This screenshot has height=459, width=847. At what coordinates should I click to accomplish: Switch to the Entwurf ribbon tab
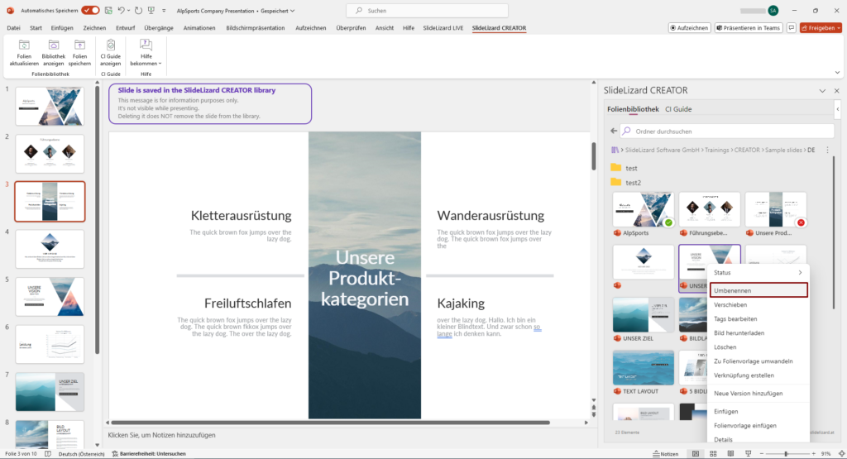tap(126, 27)
